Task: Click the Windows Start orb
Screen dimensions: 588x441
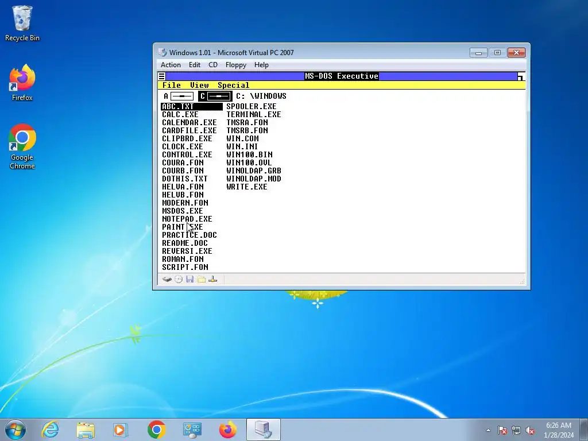Action: click(x=16, y=430)
